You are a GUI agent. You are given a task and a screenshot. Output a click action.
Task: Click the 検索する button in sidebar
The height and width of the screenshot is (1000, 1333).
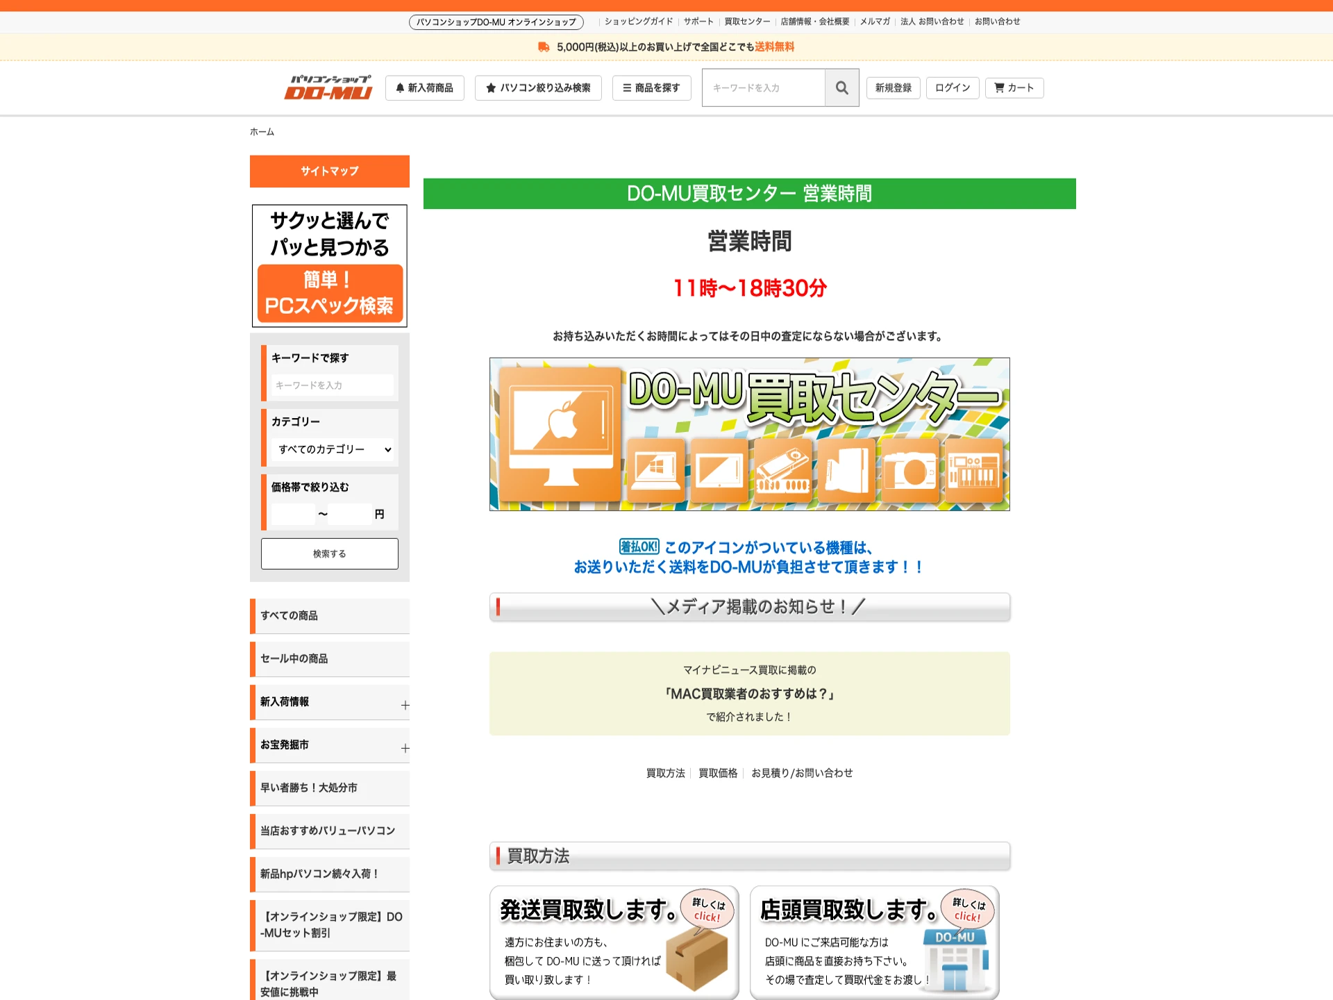[330, 553]
